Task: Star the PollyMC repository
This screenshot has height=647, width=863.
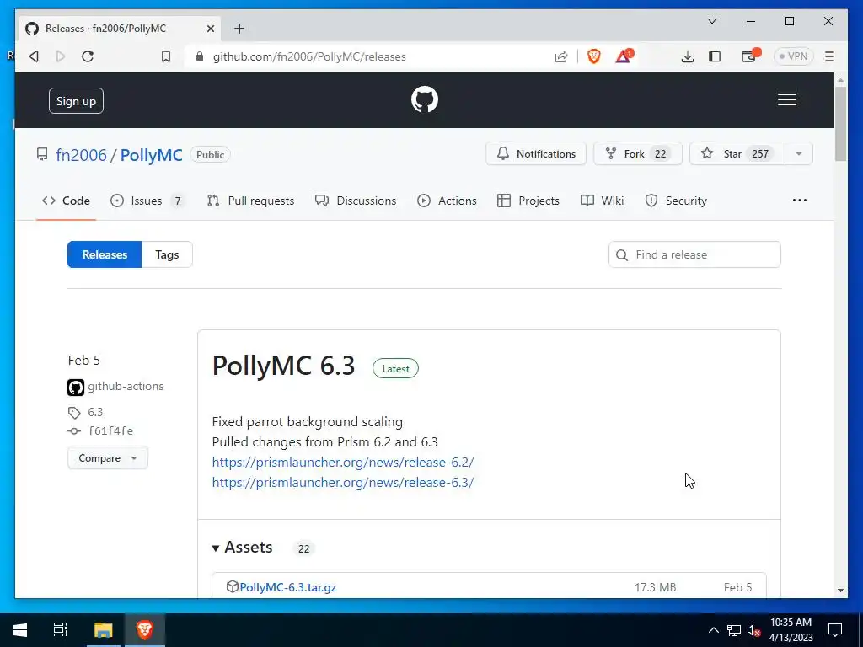Action: pyautogui.click(x=737, y=154)
